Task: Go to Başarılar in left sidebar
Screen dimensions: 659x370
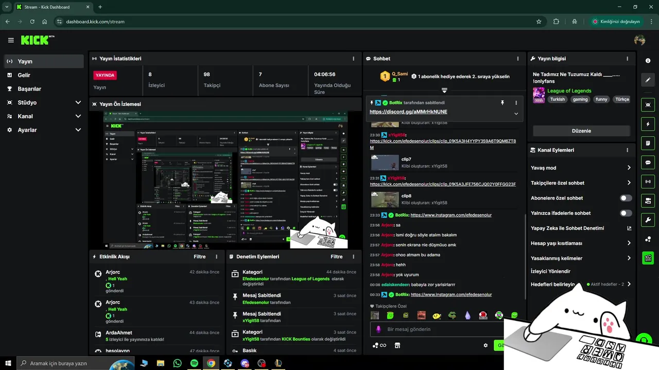Action: (x=44, y=88)
